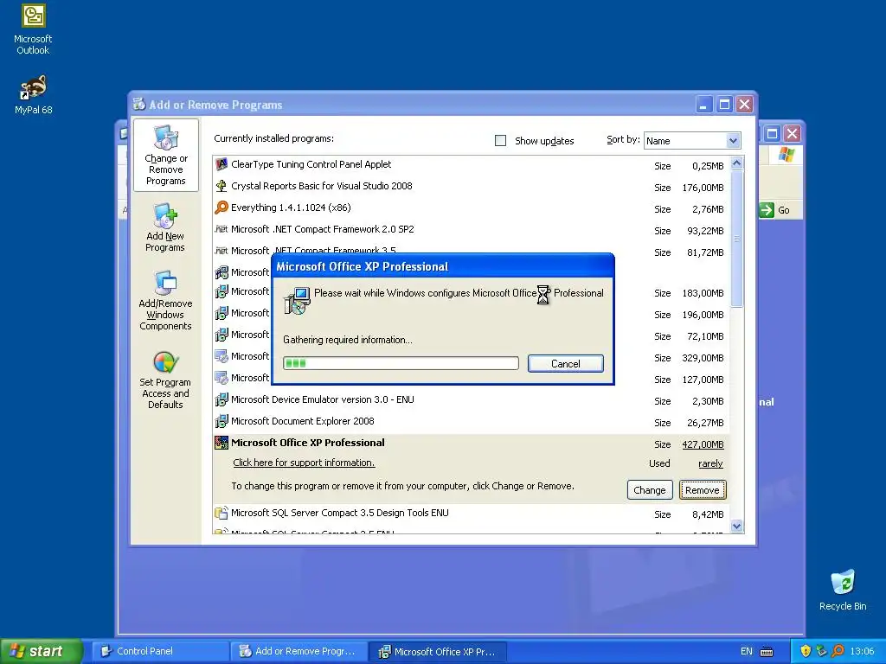Viewport: 886px width, 664px height.
Task: Open Click here for support information link
Action: [304, 463]
